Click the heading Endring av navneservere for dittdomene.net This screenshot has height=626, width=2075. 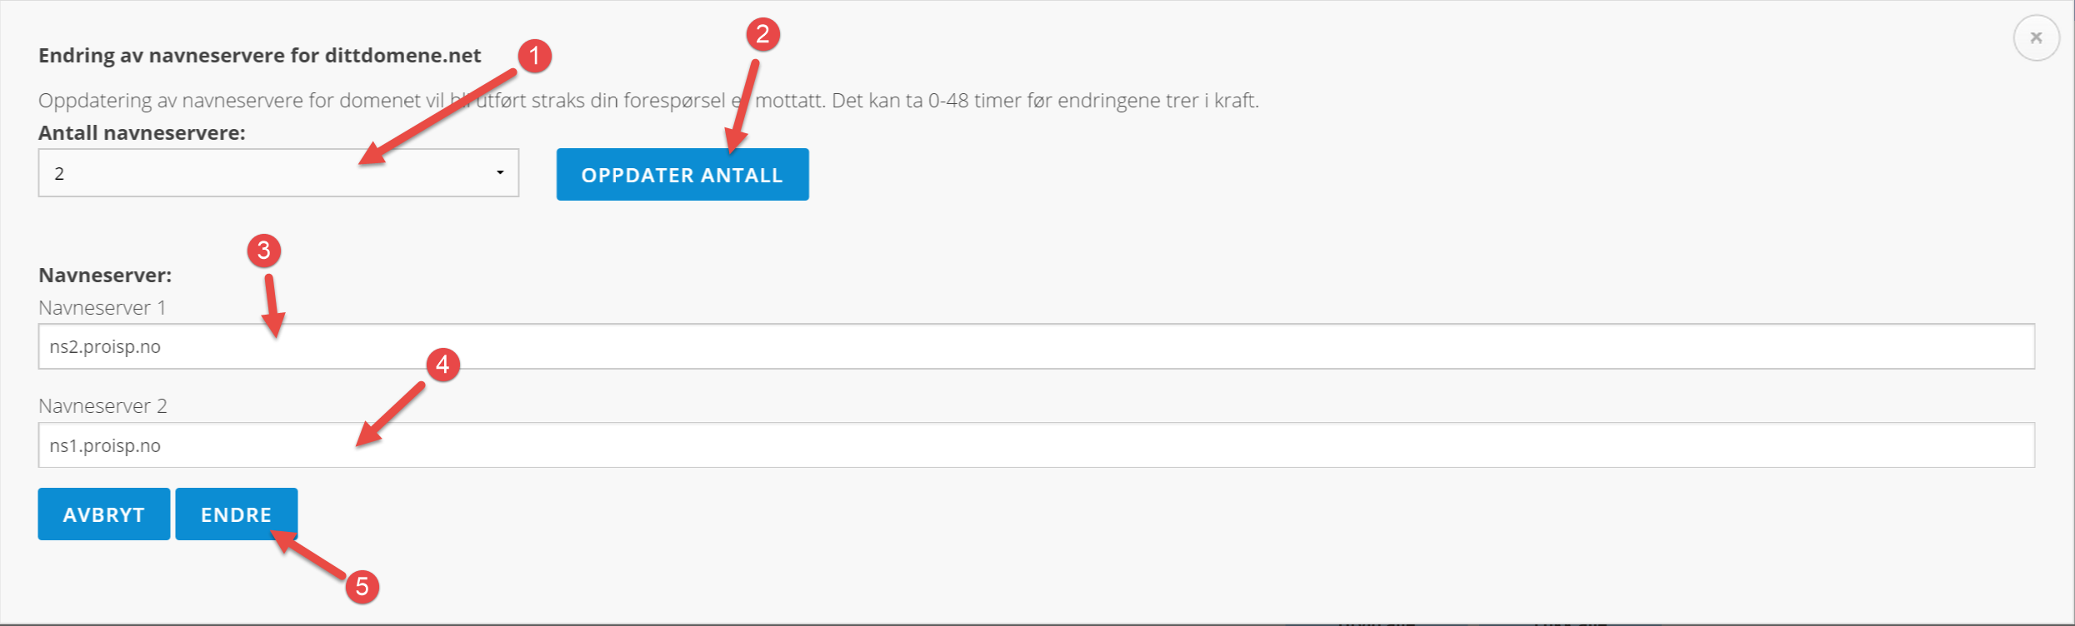(260, 56)
